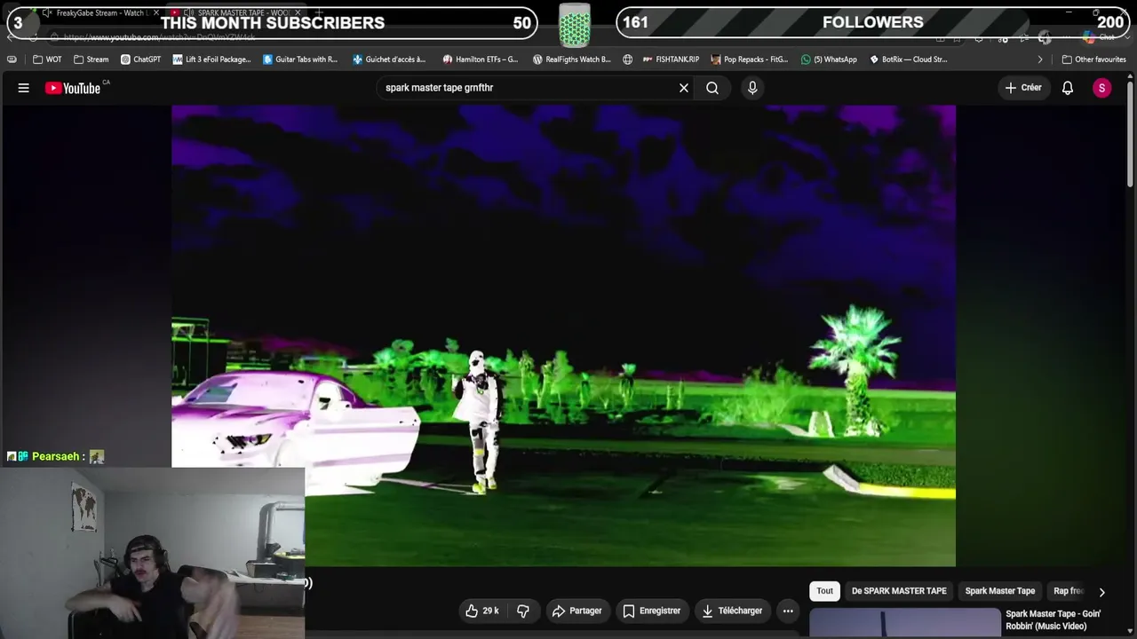1137x639 pixels.
Task: Open the Other favourites folder
Action: tap(1093, 59)
